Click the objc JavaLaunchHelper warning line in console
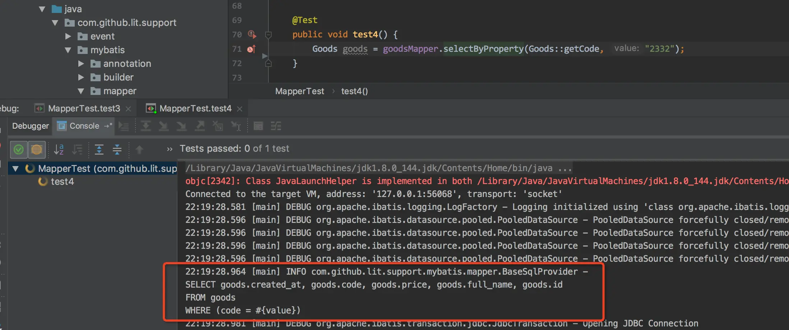This screenshot has height=330, width=789. pyautogui.click(x=487, y=181)
